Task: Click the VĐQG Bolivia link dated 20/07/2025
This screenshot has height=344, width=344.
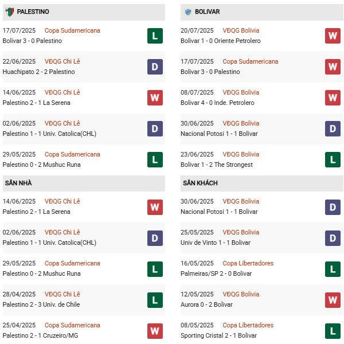Action: (241, 30)
